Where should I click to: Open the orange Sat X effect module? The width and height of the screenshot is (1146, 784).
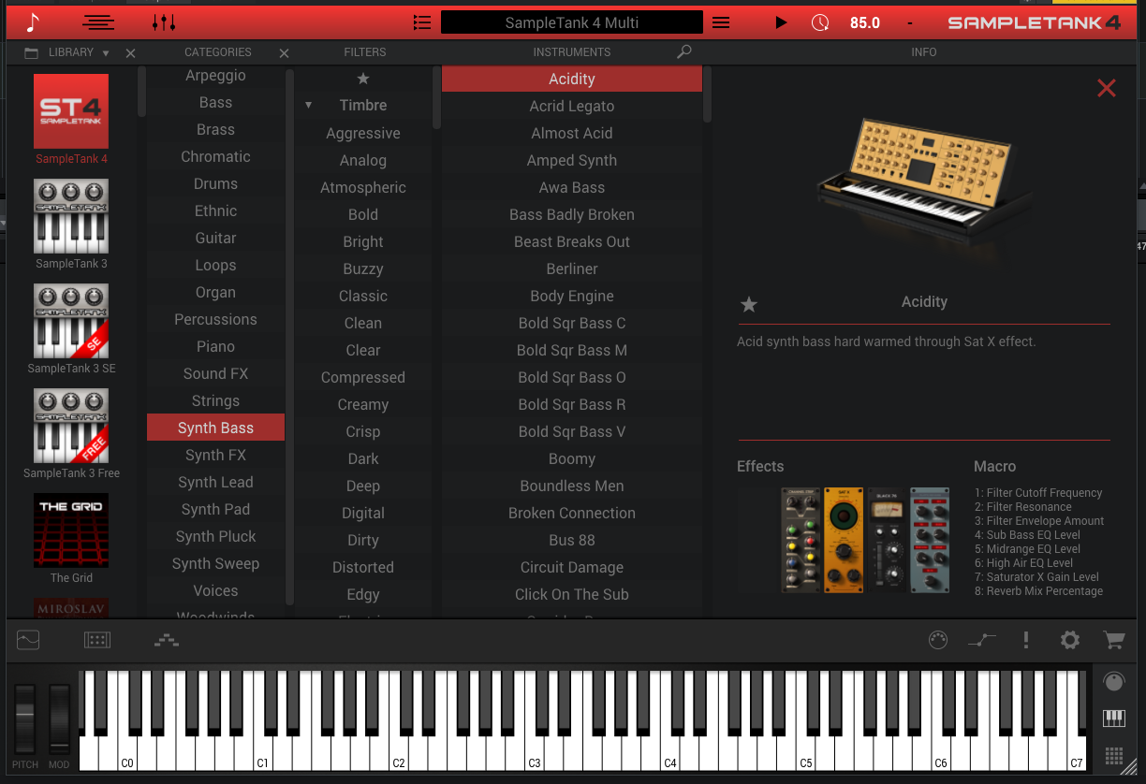844,540
